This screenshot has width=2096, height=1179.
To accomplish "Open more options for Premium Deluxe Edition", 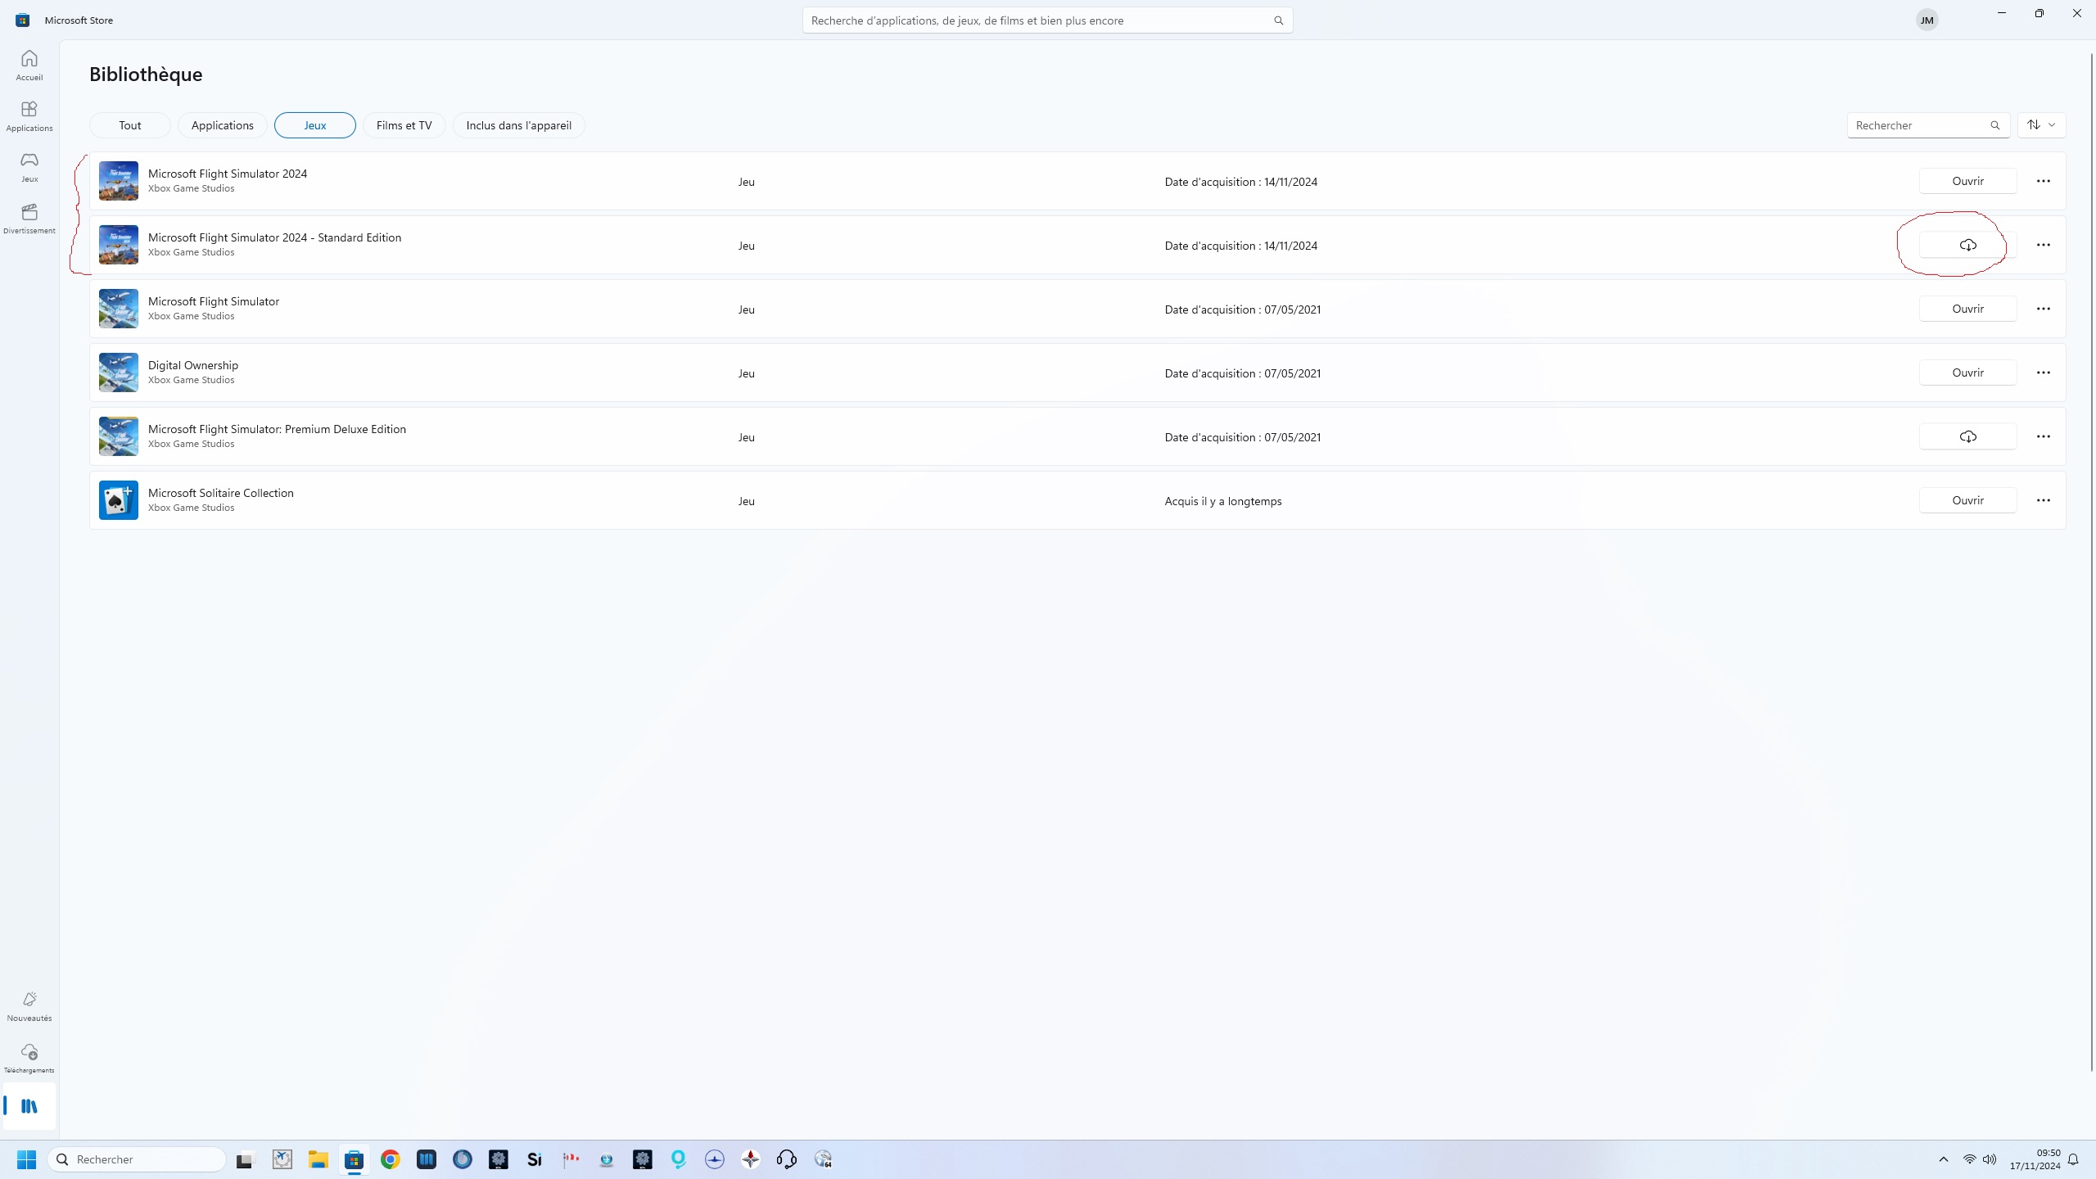I will coord(2044,436).
